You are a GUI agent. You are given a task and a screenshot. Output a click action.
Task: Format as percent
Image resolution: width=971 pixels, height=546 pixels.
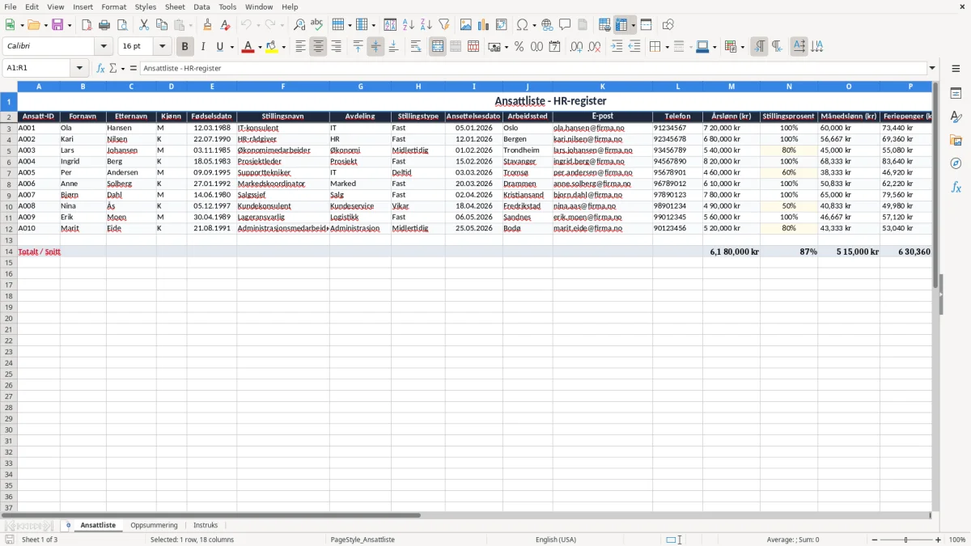click(x=519, y=47)
